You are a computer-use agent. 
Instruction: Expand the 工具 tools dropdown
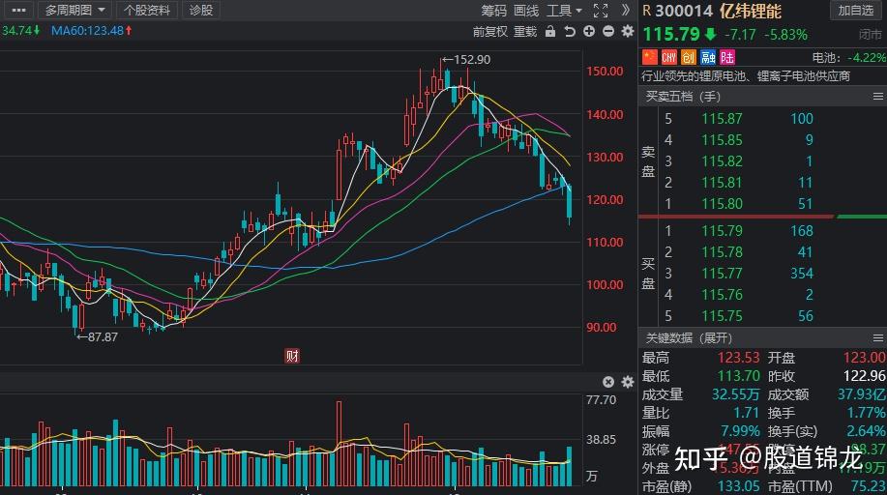pos(564,11)
